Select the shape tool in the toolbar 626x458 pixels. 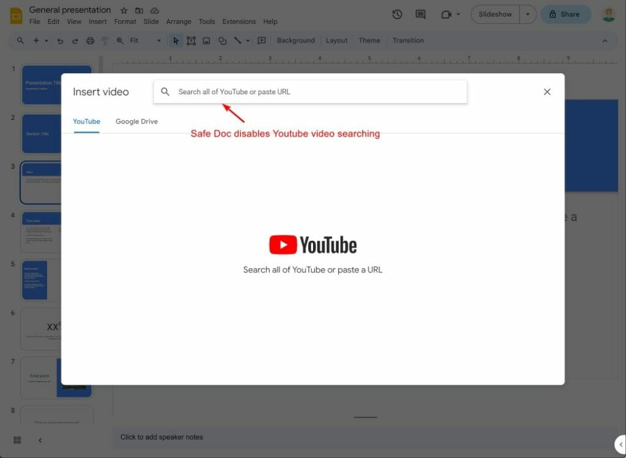pyautogui.click(x=223, y=40)
